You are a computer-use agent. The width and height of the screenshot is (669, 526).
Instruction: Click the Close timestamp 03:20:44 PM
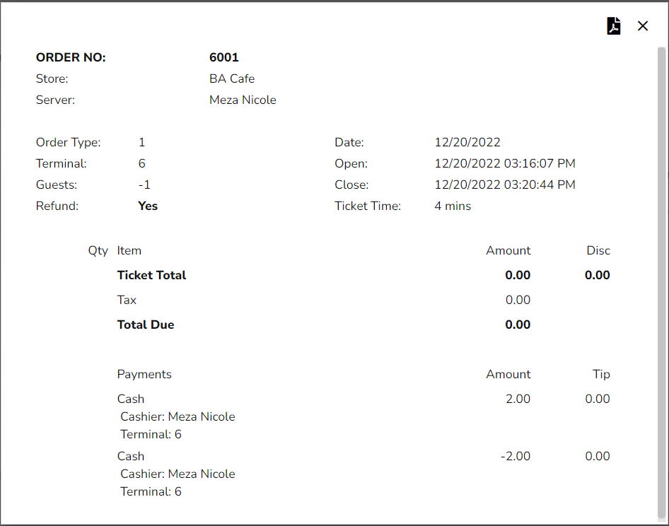click(504, 185)
